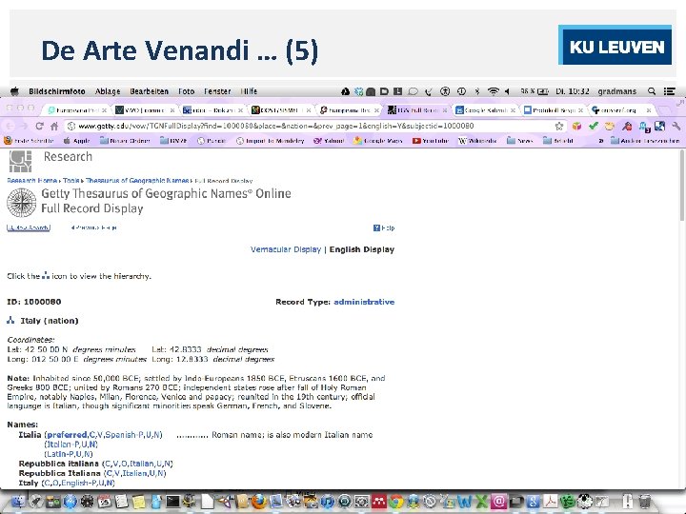The height and width of the screenshot is (514, 686).
Task: Click the Spotlight search magnifier icon
Action: [x=652, y=91]
